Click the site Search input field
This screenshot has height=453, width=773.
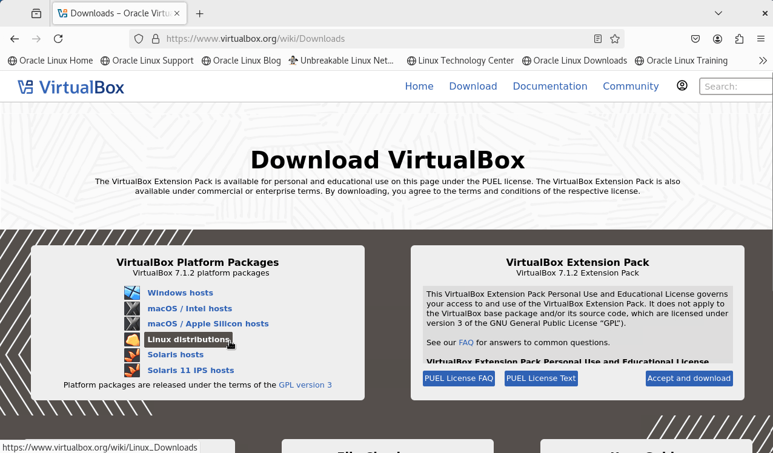pos(736,86)
